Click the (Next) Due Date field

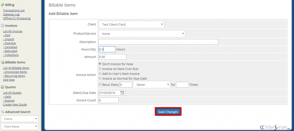tap(112, 93)
